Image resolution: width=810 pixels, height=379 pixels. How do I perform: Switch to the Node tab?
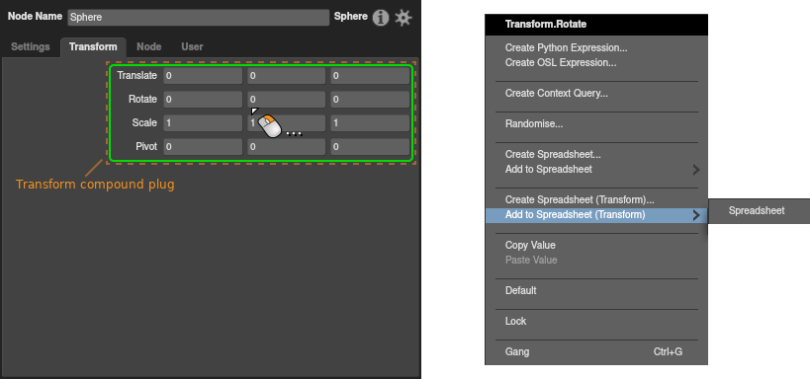click(148, 47)
